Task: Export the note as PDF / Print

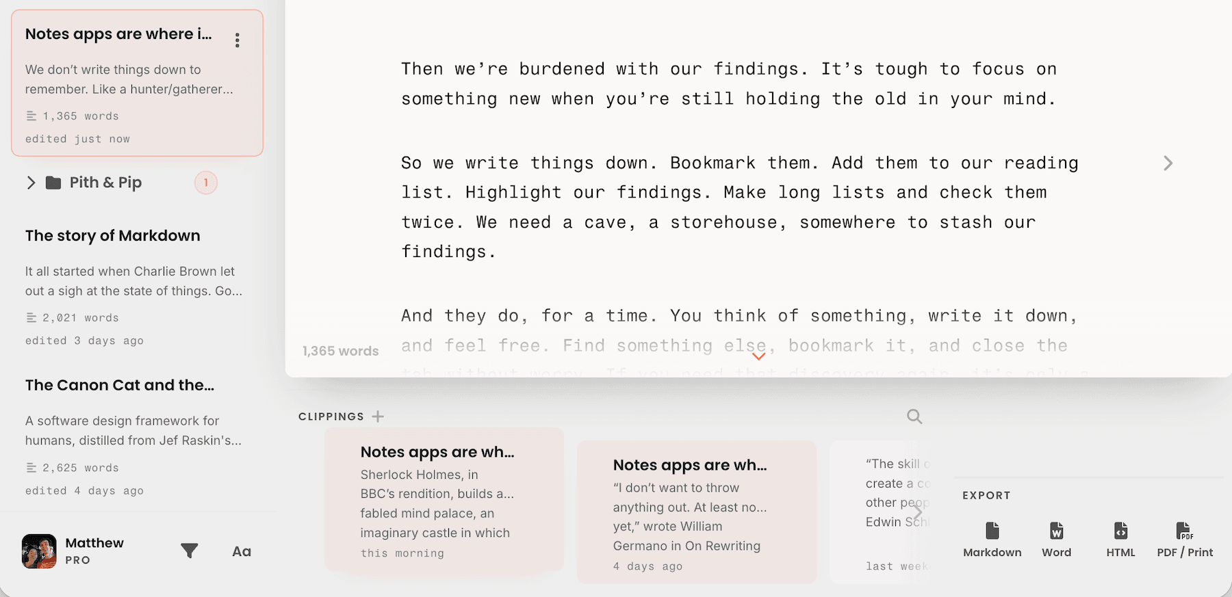Action: coord(1185,540)
